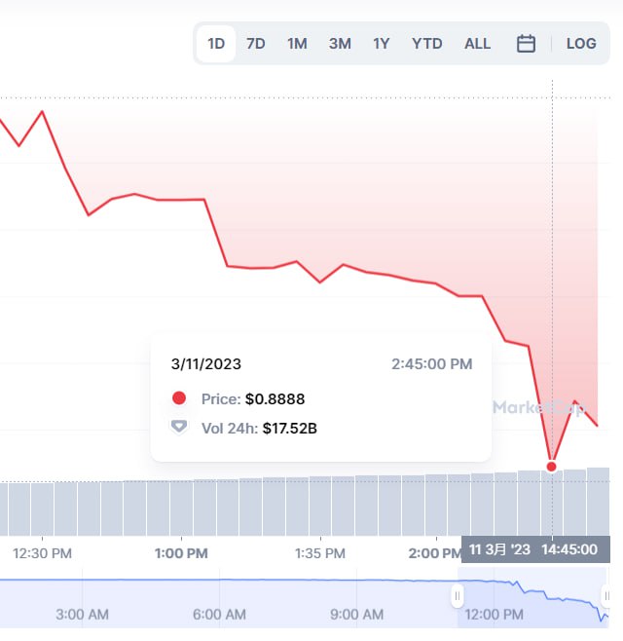Click the Vol 24h legend icon
The image size is (623, 641).
178,427
